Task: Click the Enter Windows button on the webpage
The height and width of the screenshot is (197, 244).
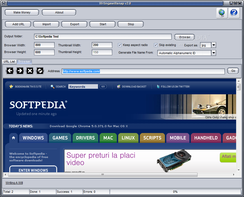Action: 33,169
